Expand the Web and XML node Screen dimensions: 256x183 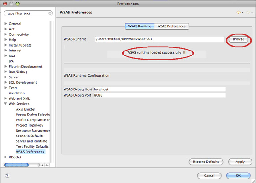coord(6,98)
